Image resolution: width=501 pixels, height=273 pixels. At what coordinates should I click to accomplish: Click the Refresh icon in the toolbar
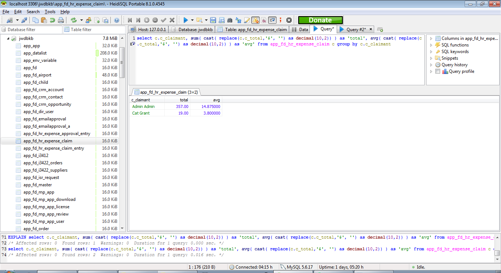point(74,20)
